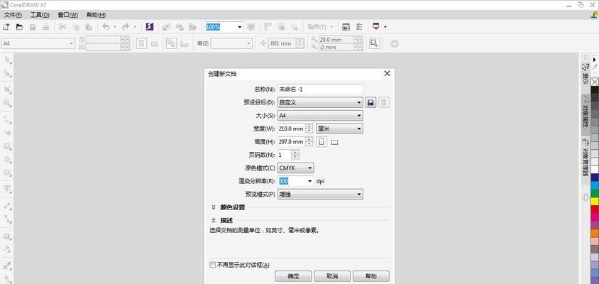Viewport: 599px width, 284px height.
Task: Click the delete preset trash icon
Action: (x=384, y=102)
